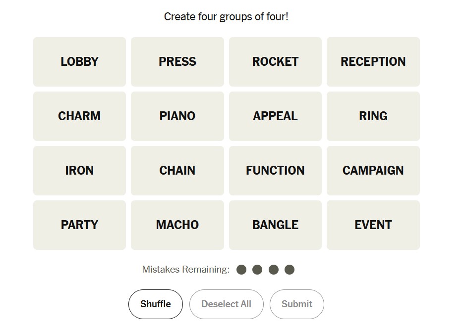
Task: Select the PRESS word tile
Action: [177, 62]
